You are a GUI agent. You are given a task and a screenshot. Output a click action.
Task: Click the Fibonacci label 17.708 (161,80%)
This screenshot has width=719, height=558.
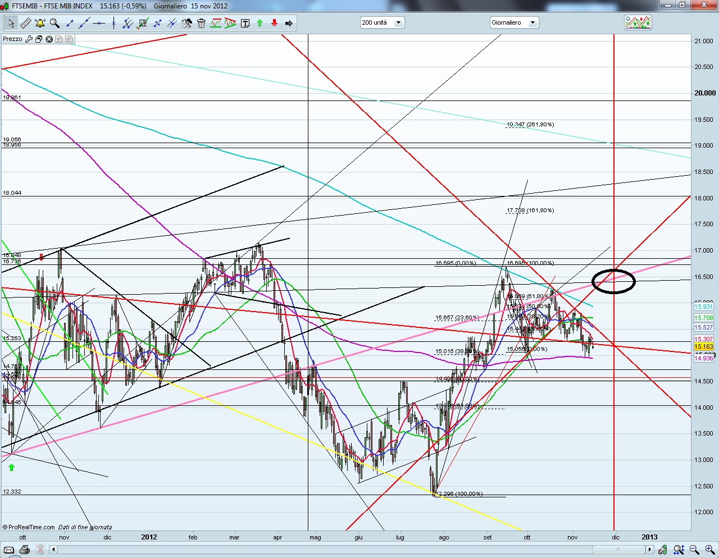pyautogui.click(x=530, y=211)
